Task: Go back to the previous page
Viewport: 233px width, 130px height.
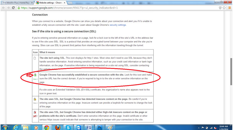Action: (x=3, y=8)
